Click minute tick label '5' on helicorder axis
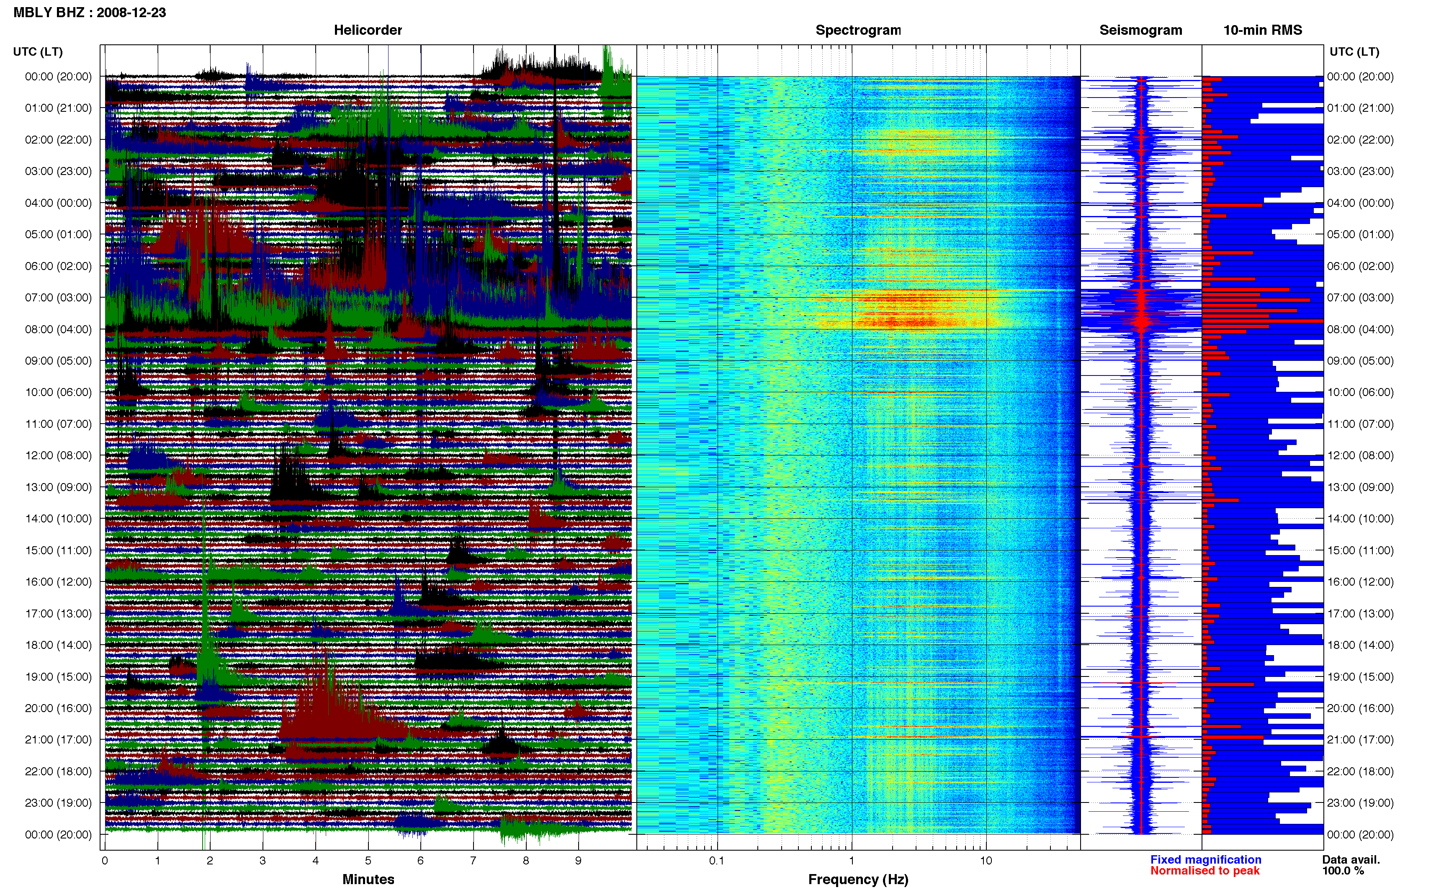Screen dimensions: 1431x895 [368, 861]
